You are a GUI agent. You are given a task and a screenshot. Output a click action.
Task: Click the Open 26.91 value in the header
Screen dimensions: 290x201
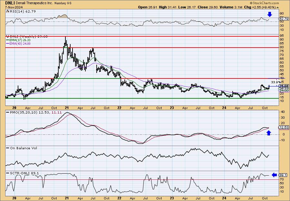click(148, 7)
